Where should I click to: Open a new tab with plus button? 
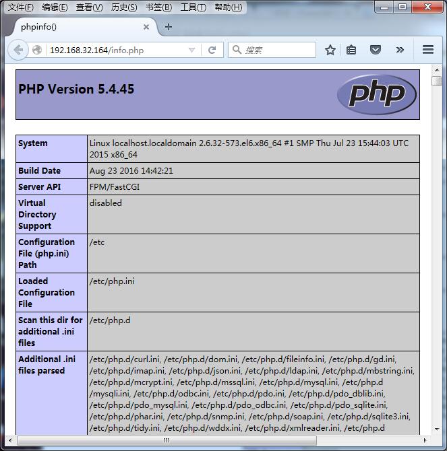click(169, 27)
